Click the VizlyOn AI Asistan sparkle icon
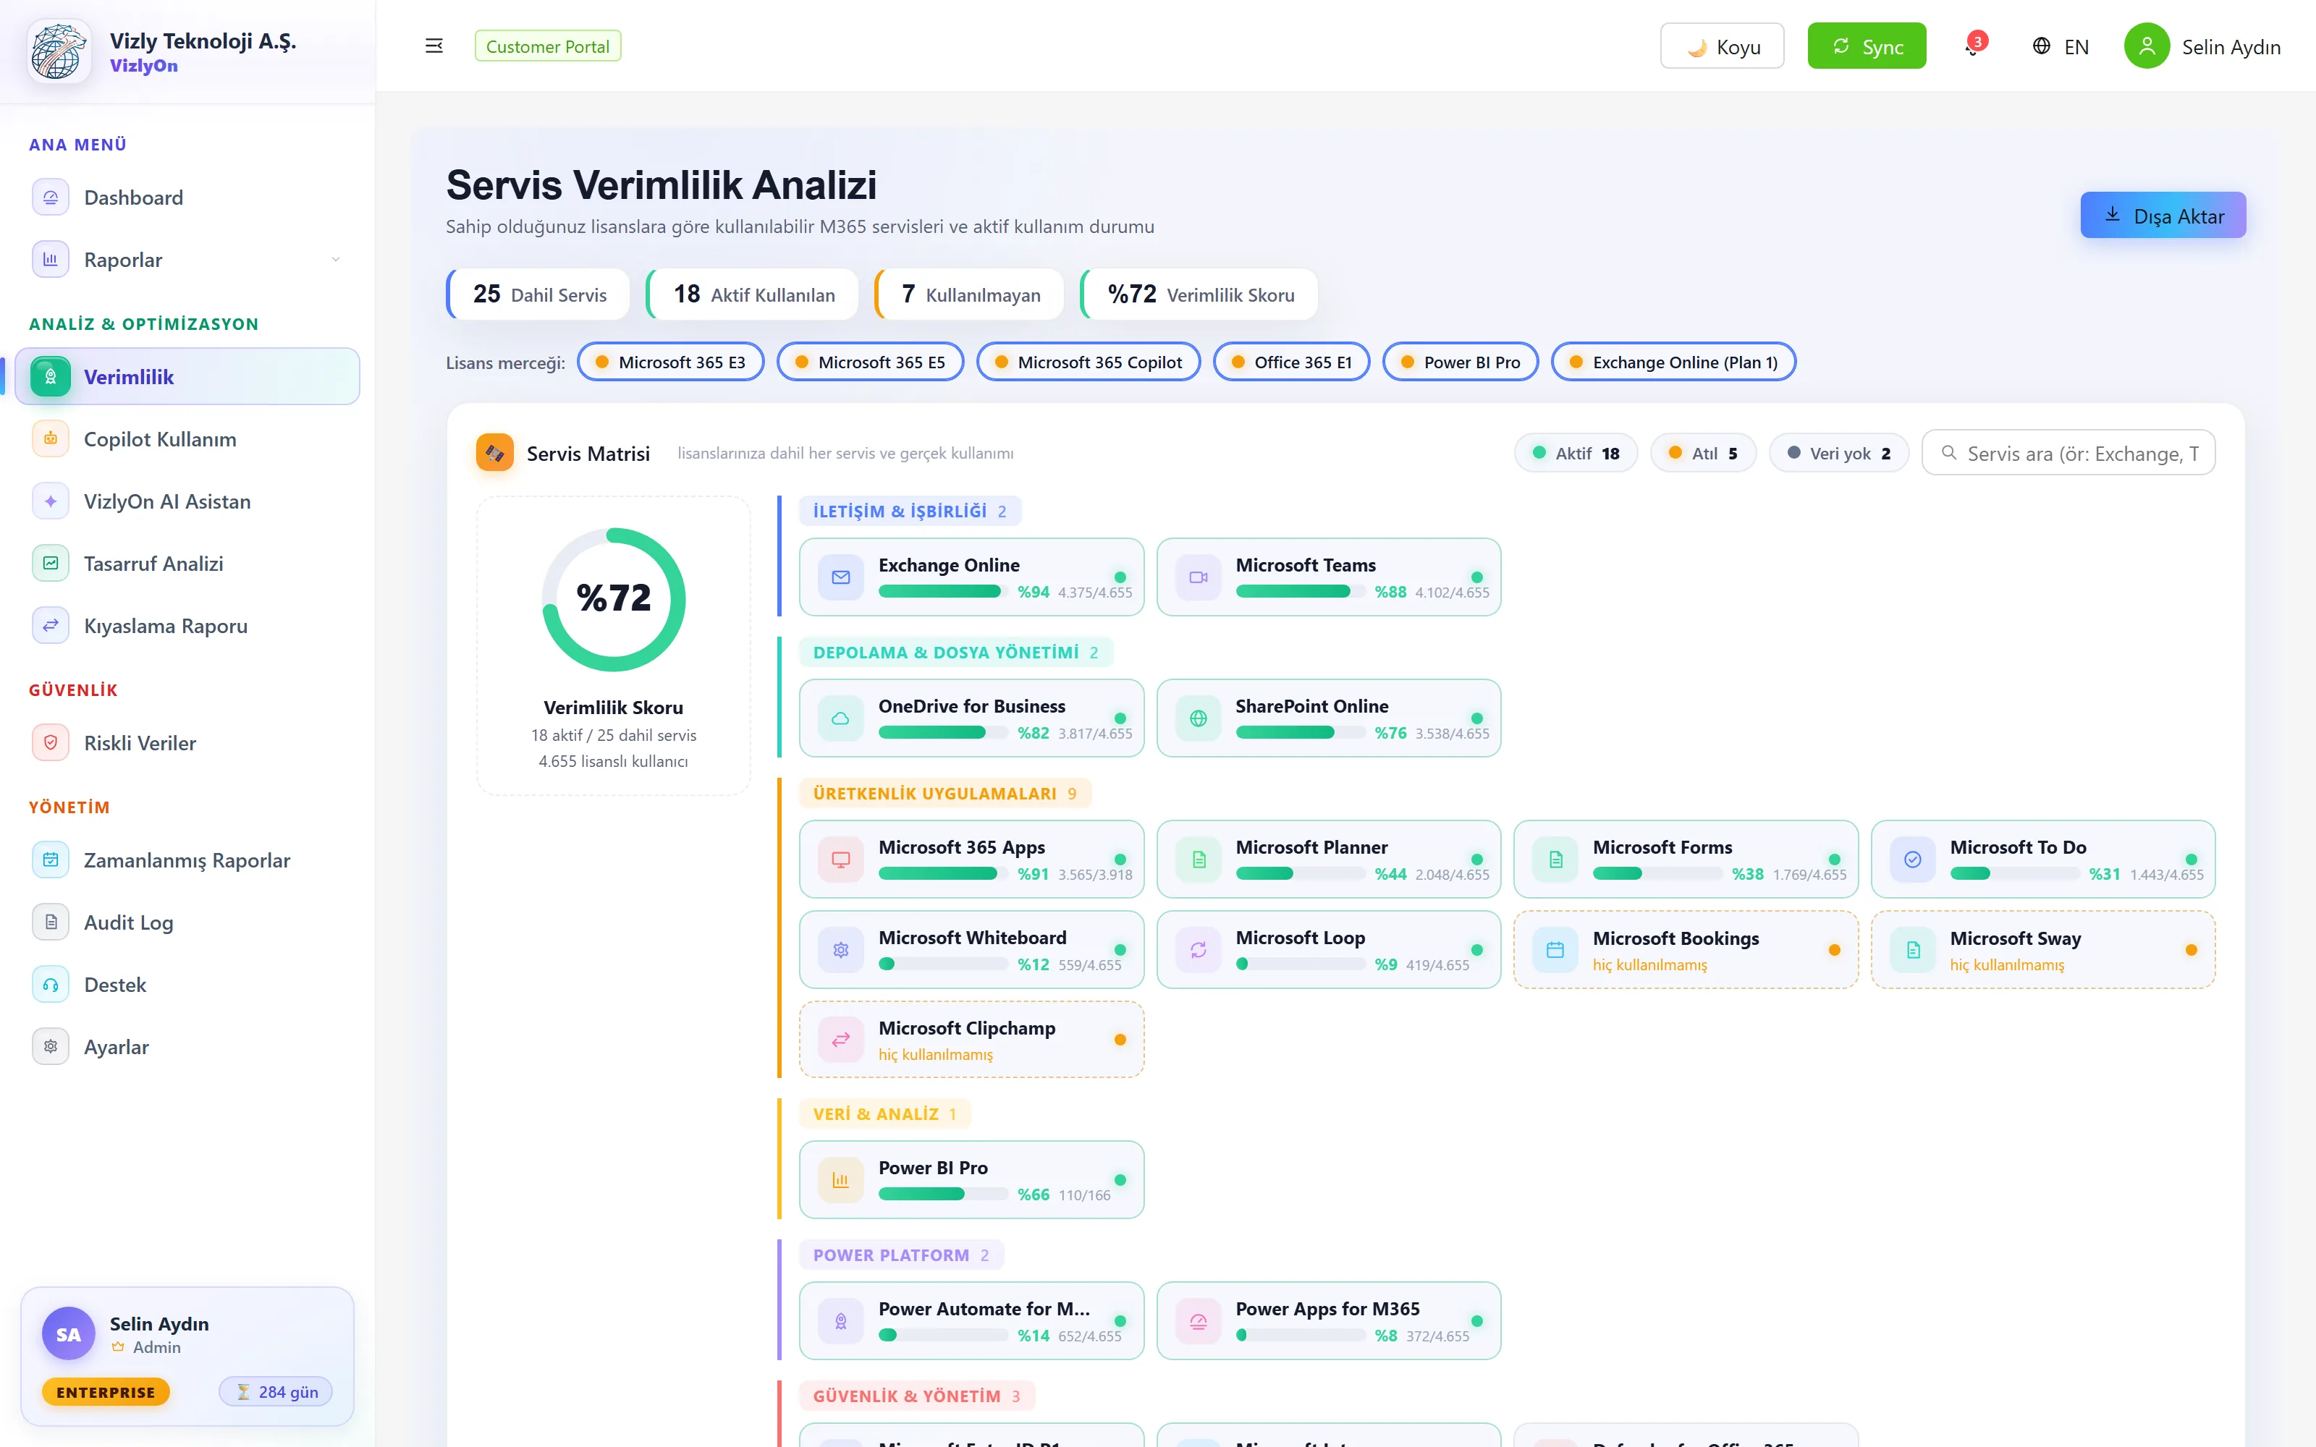This screenshot has height=1447, width=2316. (x=51, y=501)
